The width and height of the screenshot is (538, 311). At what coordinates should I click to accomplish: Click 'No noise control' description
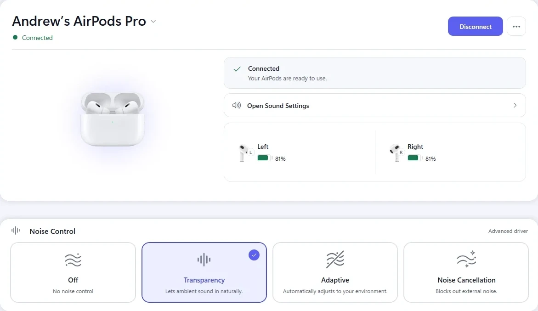pos(73,291)
